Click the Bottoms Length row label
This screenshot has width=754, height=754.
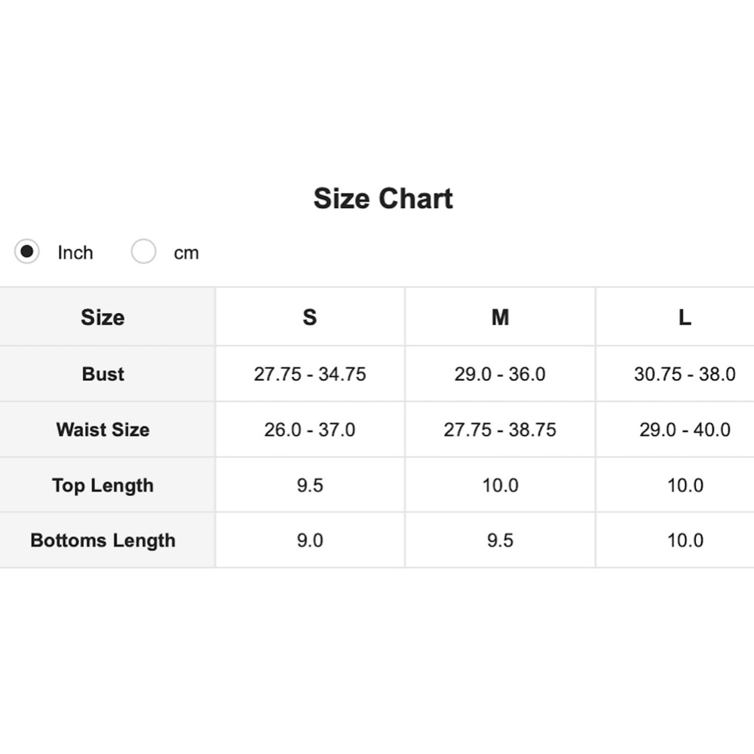103,541
